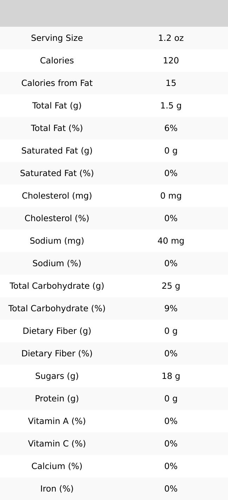Select the Total Carbohydrate (%) label
This screenshot has height=500, width=228.
pyautogui.click(x=57, y=308)
